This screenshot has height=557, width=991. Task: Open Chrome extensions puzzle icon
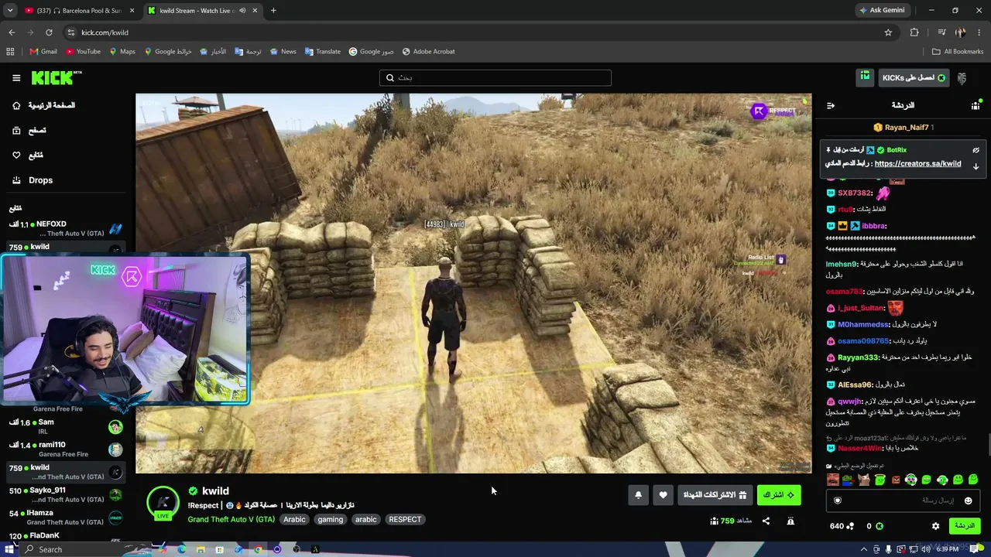(914, 32)
